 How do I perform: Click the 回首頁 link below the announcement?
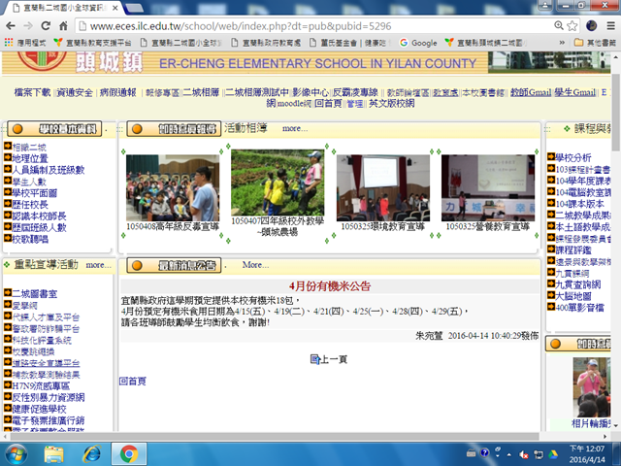pos(133,382)
